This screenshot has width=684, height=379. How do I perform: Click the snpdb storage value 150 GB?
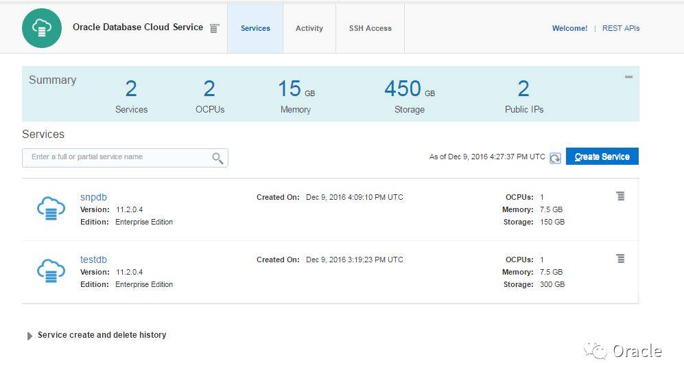(552, 222)
